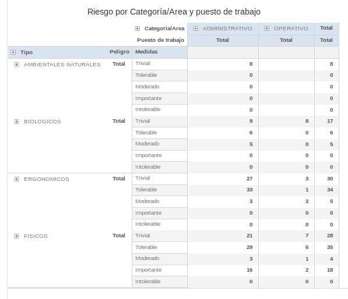Click the report title Riesgo por Categoría/Area
Image resolution: width=348 pixels, height=299 pixels.
174,12
